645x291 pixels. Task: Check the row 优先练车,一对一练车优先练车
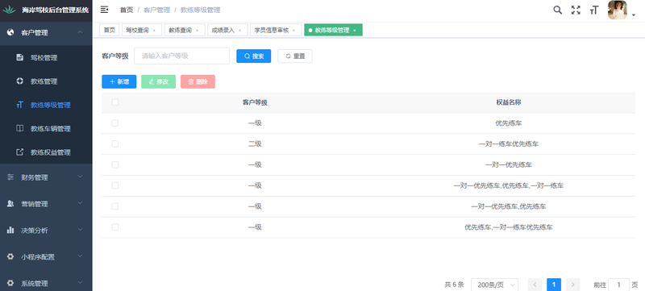coord(115,227)
